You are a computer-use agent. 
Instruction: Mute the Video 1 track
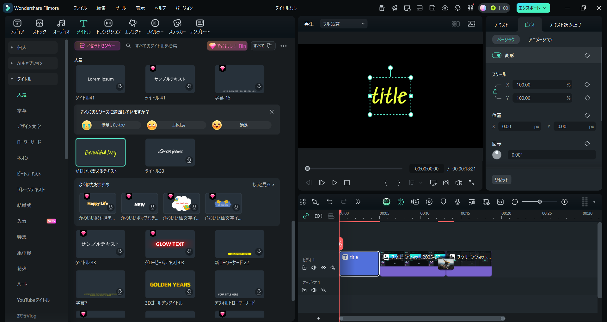(314, 268)
